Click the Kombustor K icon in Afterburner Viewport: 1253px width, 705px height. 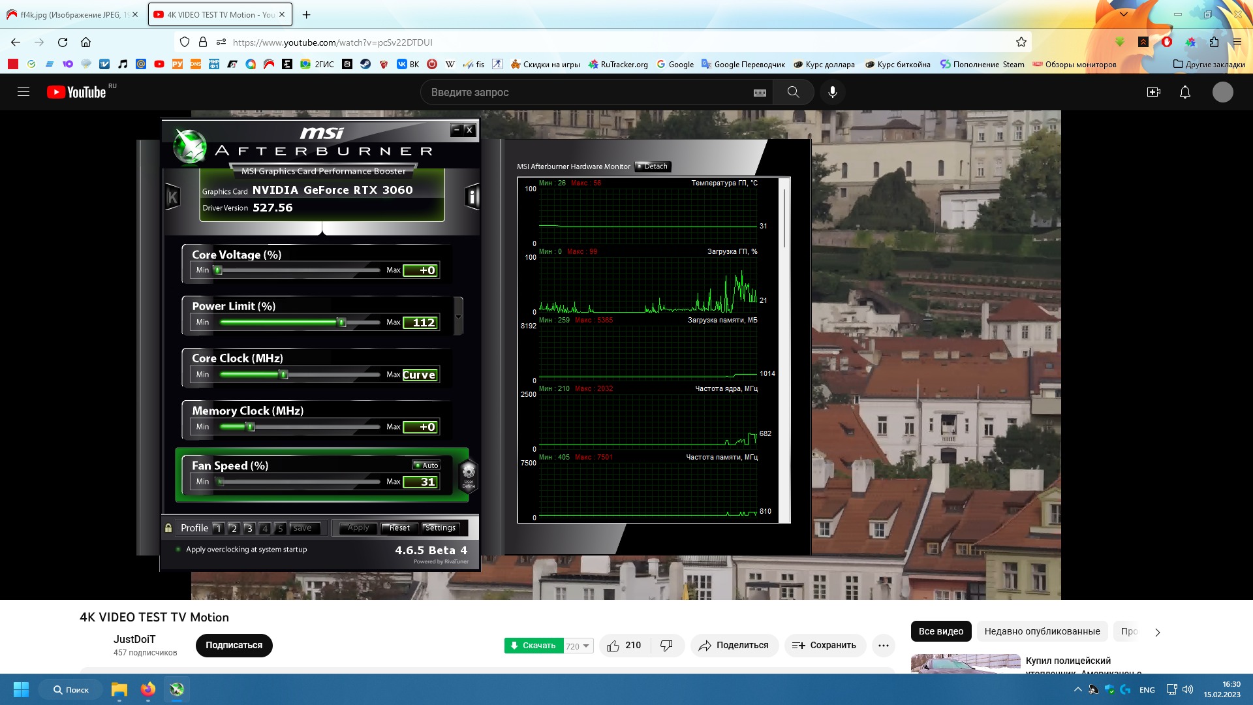(172, 197)
